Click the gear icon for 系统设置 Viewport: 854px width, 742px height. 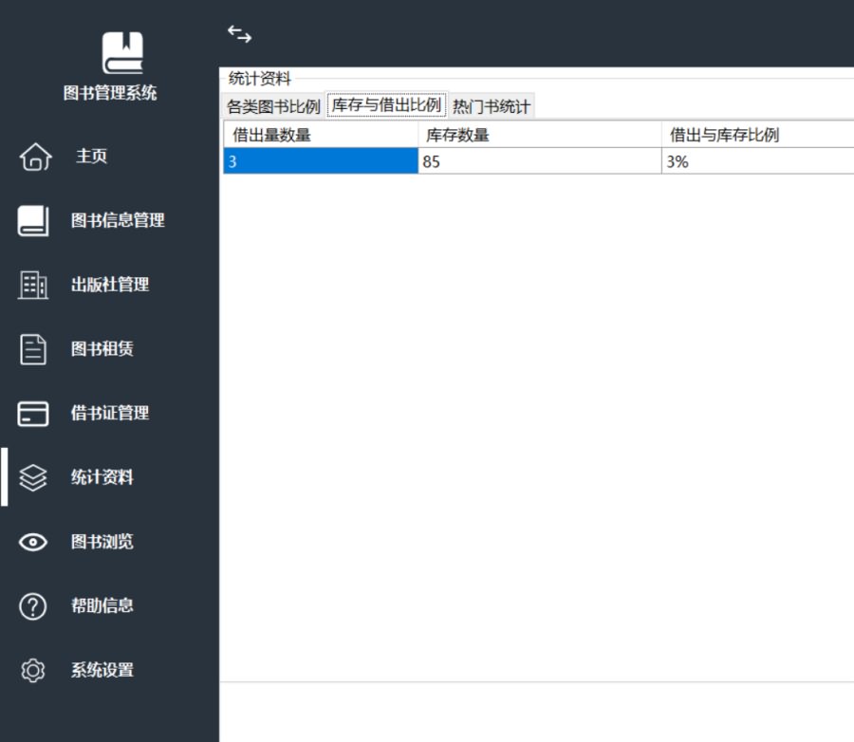33,671
